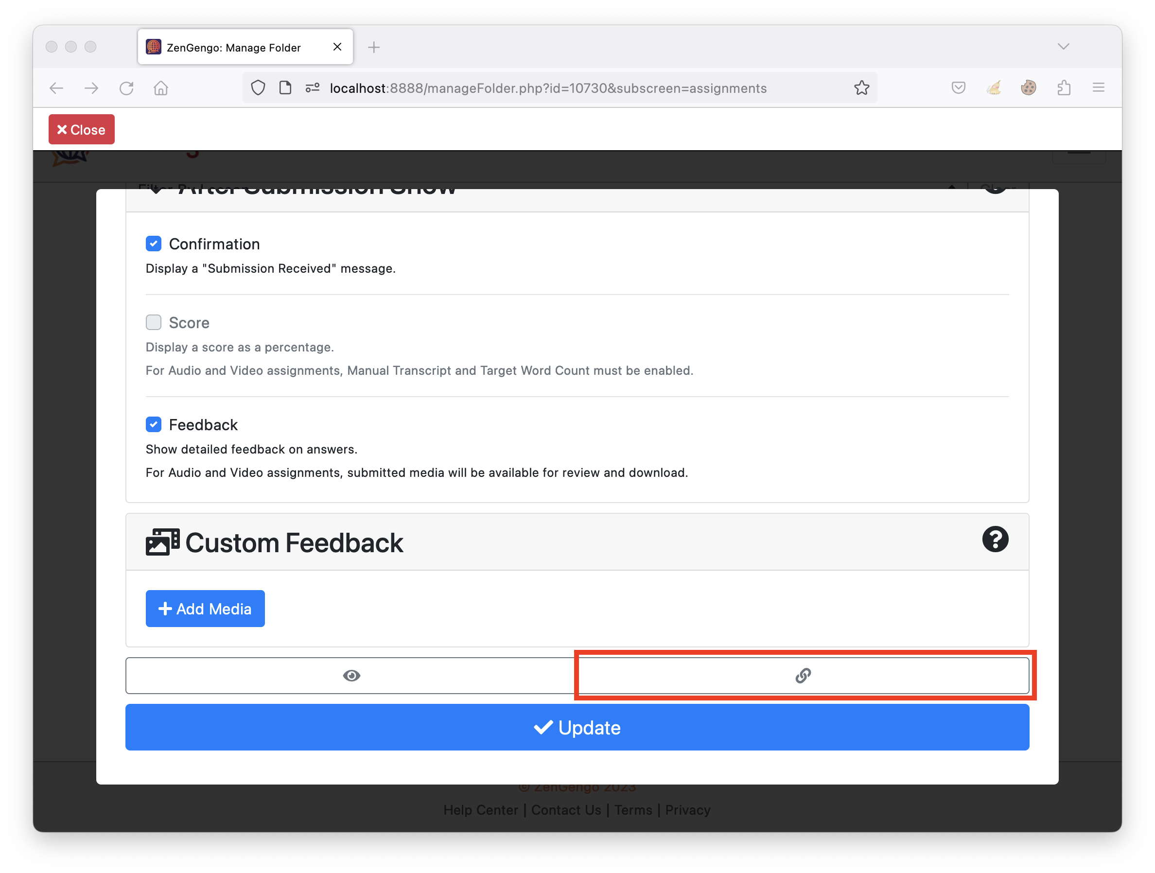The image size is (1155, 873).
Task: Click the Add Media button
Action: (205, 608)
